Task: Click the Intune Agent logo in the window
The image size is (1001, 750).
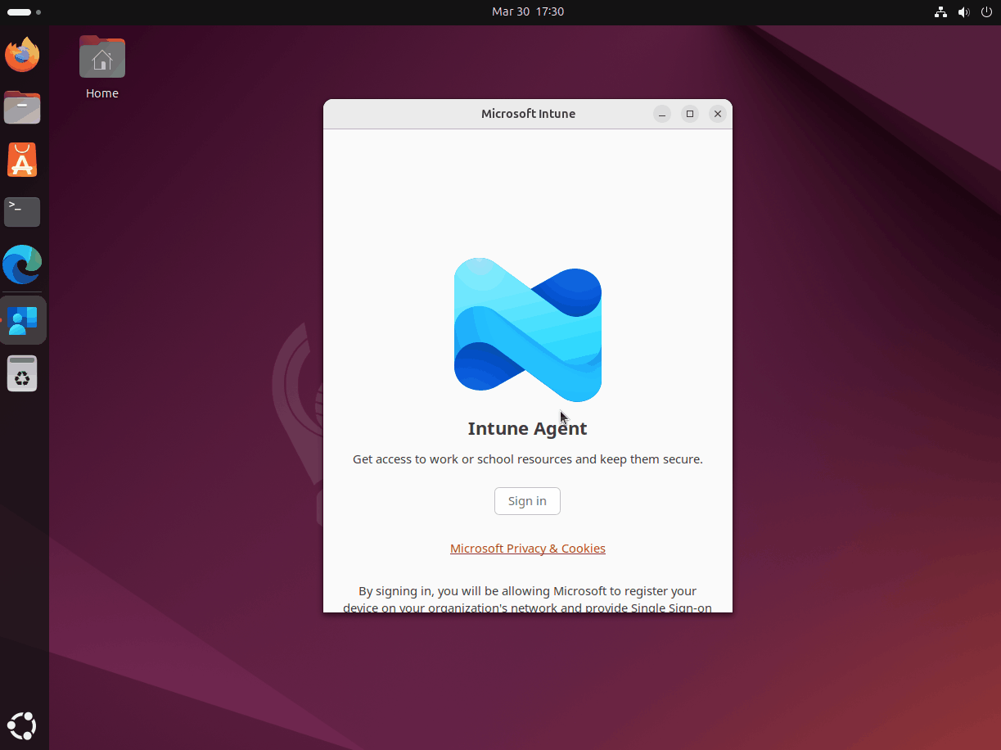Action: click(527, 330)
